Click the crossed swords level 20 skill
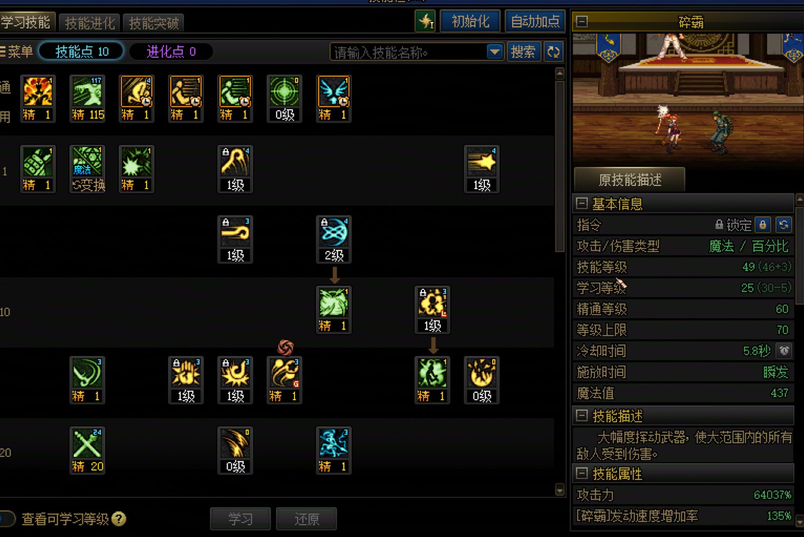 (87, 450)
